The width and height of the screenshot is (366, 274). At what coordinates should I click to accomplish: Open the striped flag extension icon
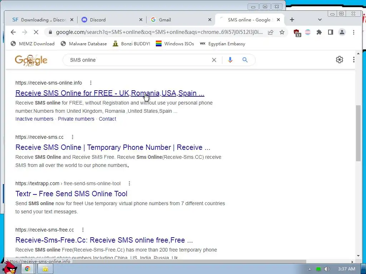click(x=308, y=32)
